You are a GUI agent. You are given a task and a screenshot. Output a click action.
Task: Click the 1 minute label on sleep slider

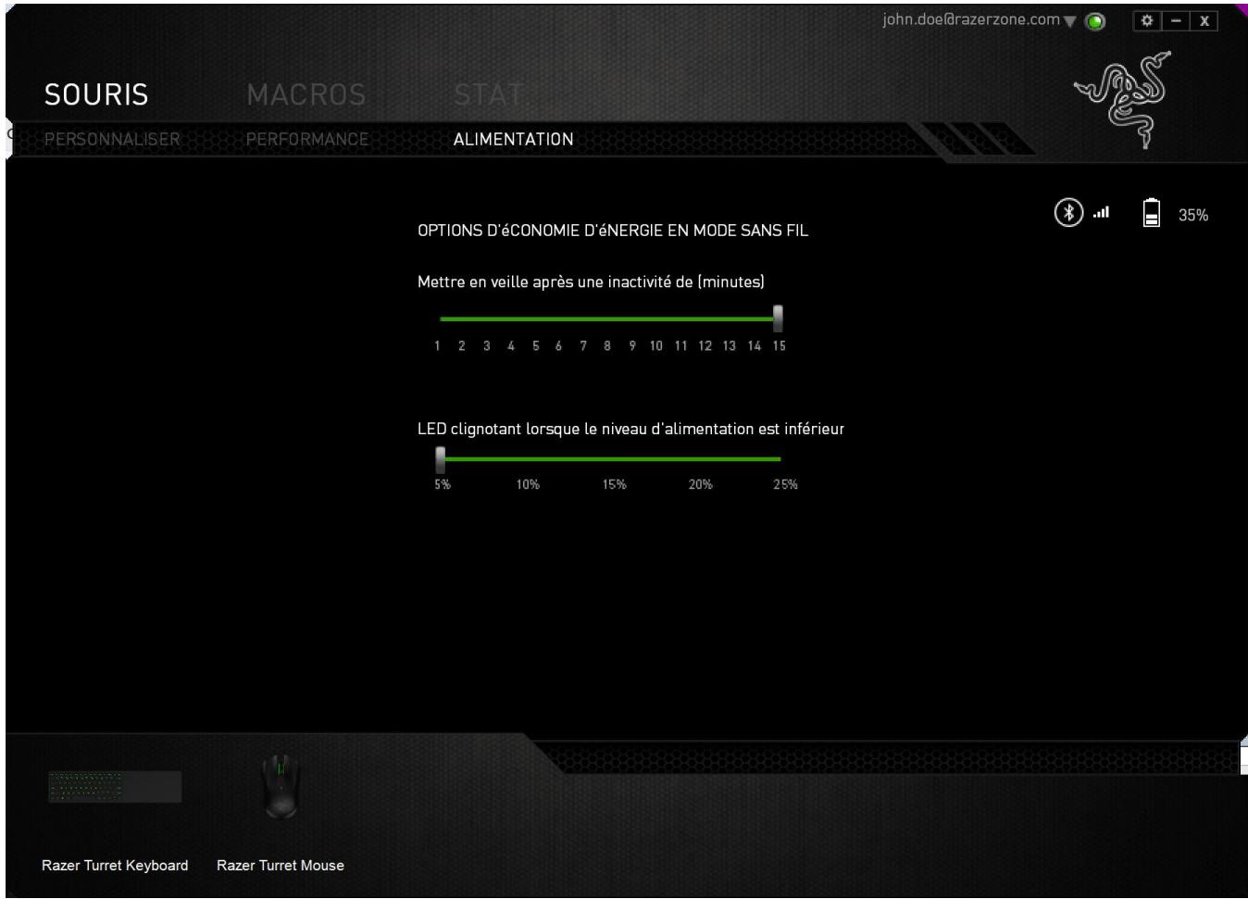pos(437,345)
